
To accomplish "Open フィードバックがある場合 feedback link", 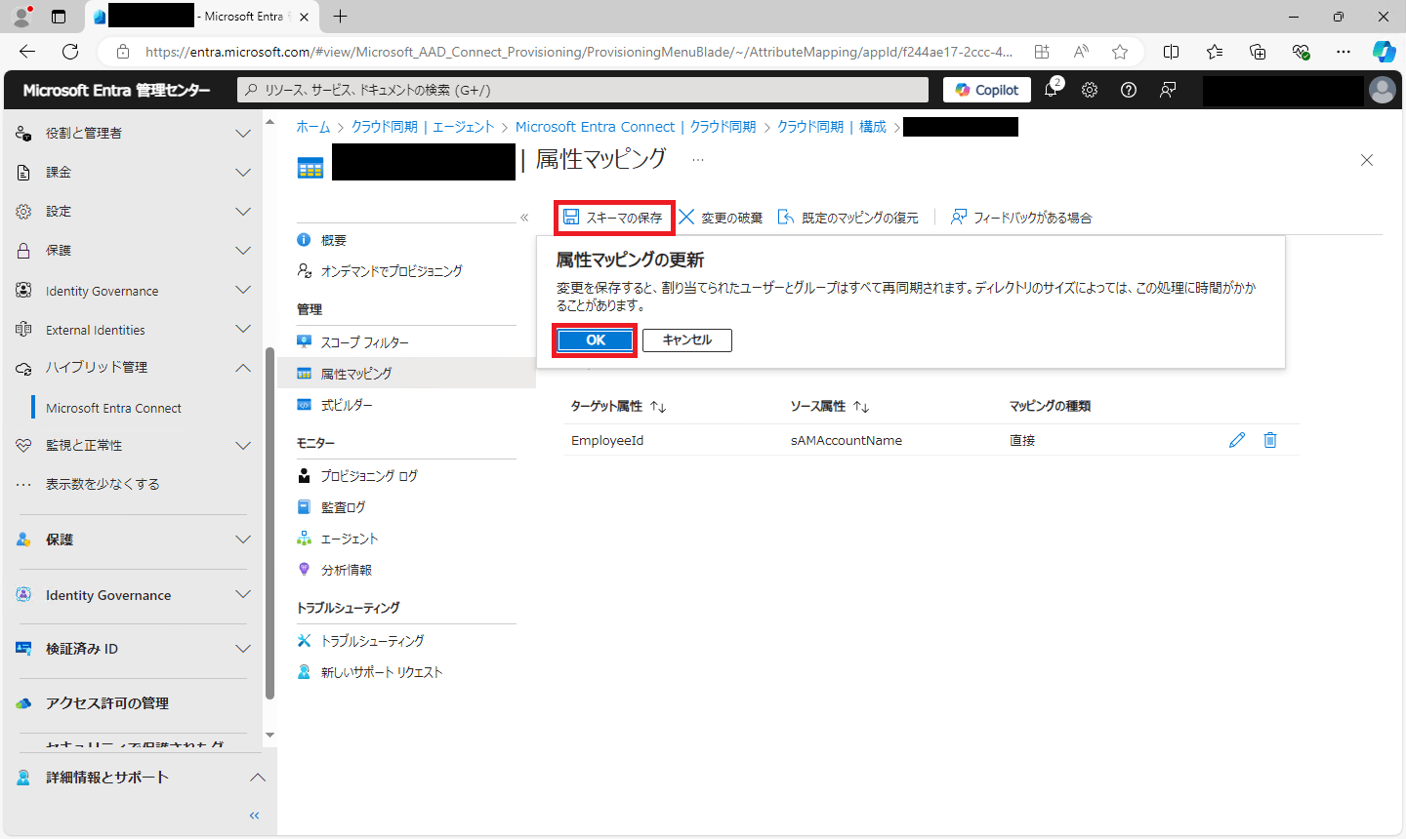I will (x=1021, y=218).
